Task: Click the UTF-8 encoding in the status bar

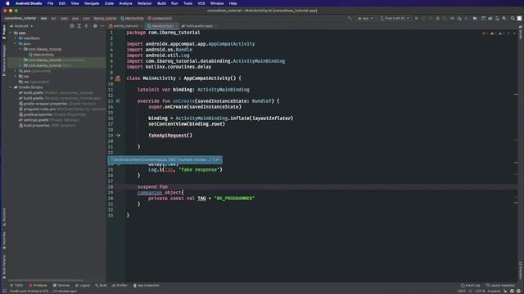Action: [x=480, y=291]
